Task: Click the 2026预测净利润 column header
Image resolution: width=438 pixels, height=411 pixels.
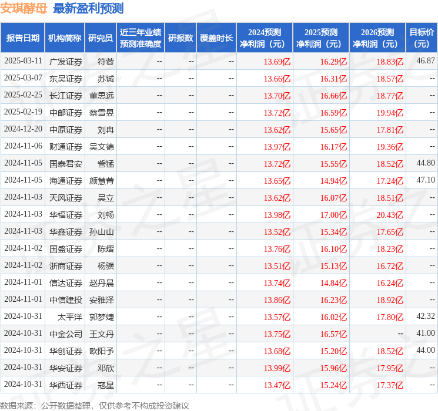Action: 377,38
